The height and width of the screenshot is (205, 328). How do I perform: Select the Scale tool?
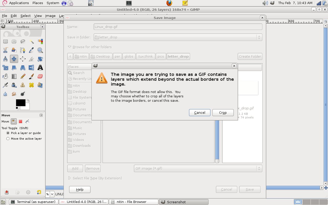click(x=5, y=68)
